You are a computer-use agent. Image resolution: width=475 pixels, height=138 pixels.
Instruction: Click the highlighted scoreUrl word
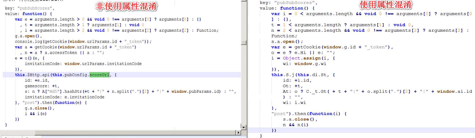click(x=99, y=75)
